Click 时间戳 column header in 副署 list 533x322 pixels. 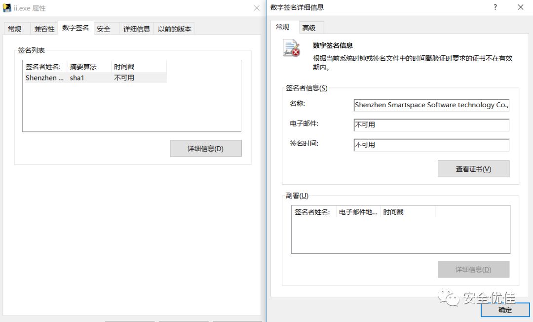408,212
